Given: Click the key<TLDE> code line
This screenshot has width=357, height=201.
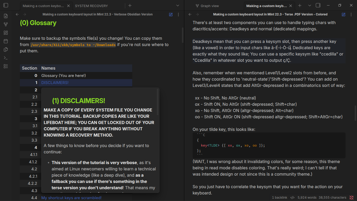Looking at the screenshot, I should tap(233, 146).
